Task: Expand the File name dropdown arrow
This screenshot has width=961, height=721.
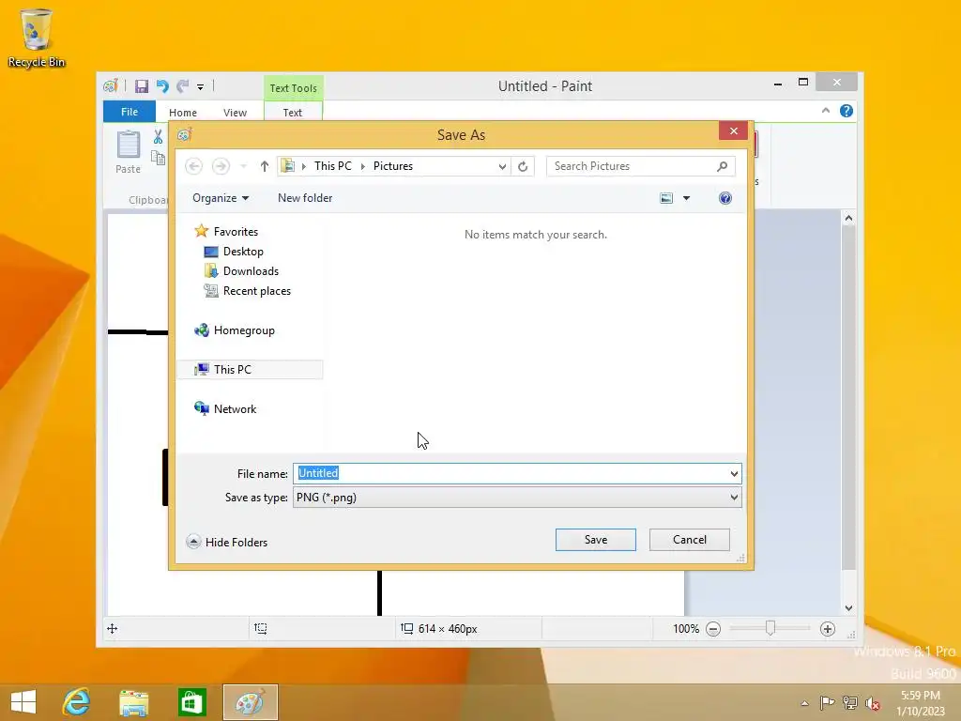Action: pyautogui.click(x=734, y=473)
